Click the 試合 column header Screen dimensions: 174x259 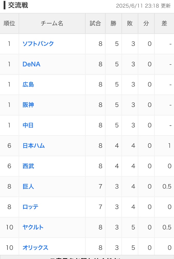(95, 24)
